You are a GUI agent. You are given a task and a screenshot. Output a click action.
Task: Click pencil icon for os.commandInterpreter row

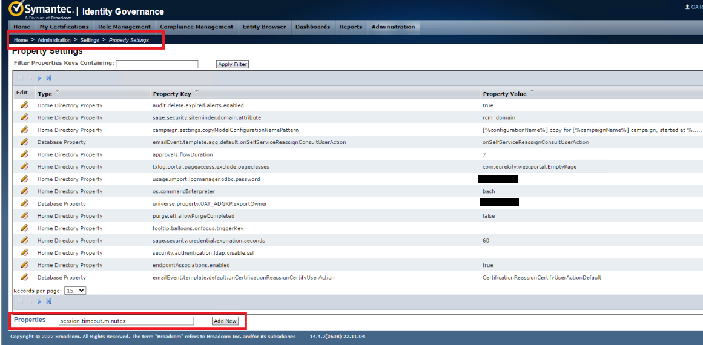24,191
